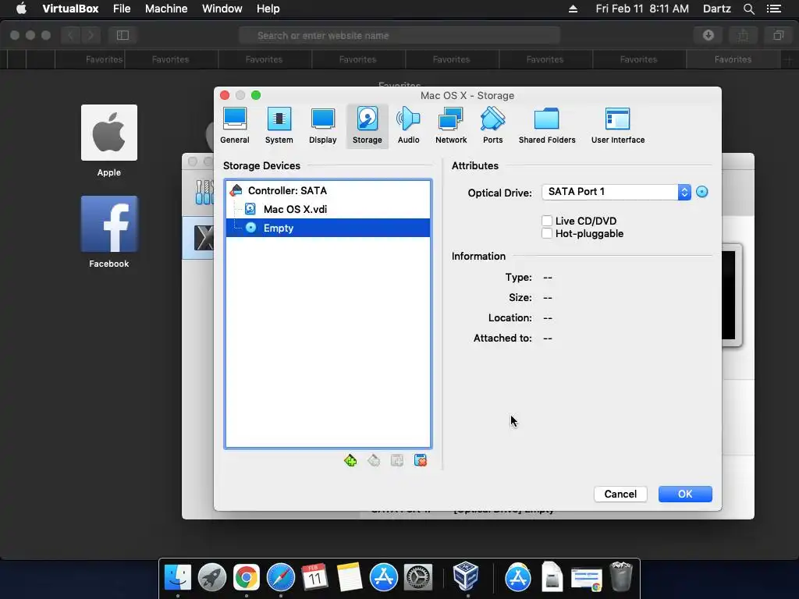Open Calendar from the Dock

point(314,578)
